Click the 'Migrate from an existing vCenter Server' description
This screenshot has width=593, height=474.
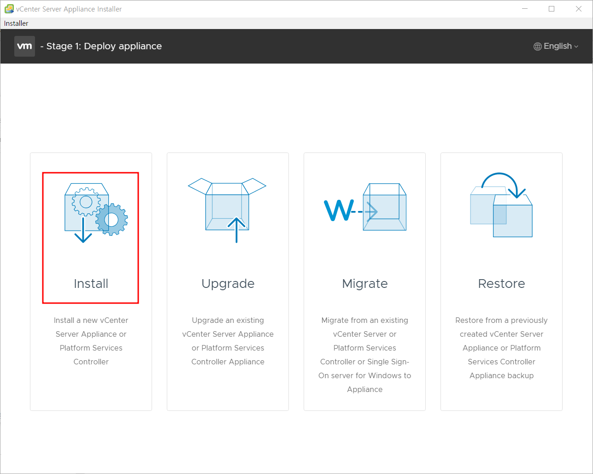tap(365, 355)
